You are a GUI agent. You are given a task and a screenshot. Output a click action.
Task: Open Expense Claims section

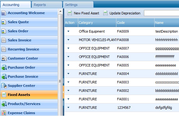pyautogui.click(x=29, y=112)
